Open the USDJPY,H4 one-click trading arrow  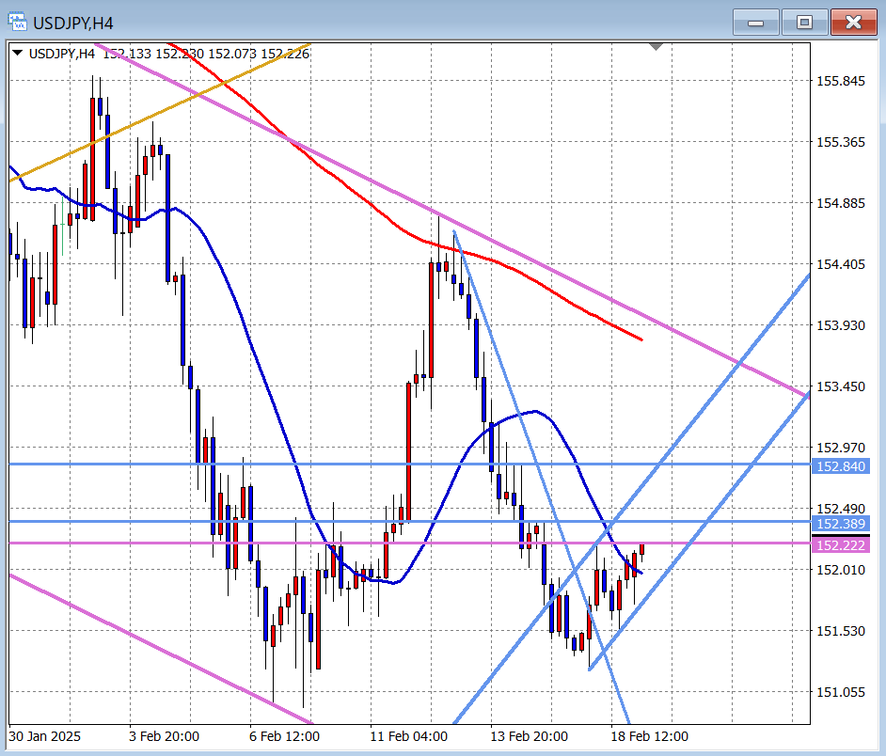pos(18,54)
